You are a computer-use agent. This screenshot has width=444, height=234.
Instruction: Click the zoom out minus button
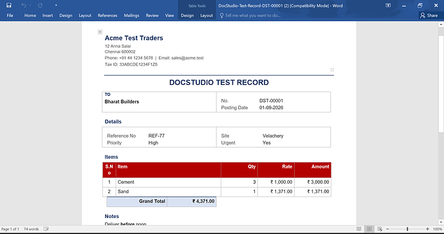pos(387,229)
